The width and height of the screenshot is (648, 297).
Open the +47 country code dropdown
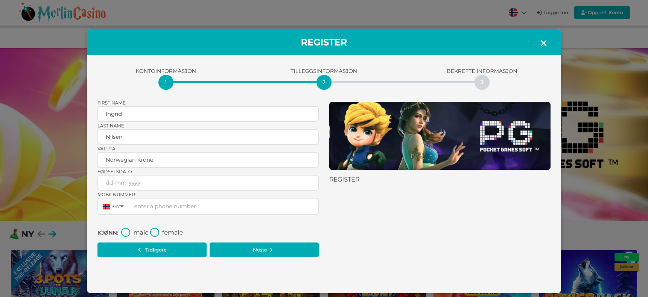click(113, 206)
